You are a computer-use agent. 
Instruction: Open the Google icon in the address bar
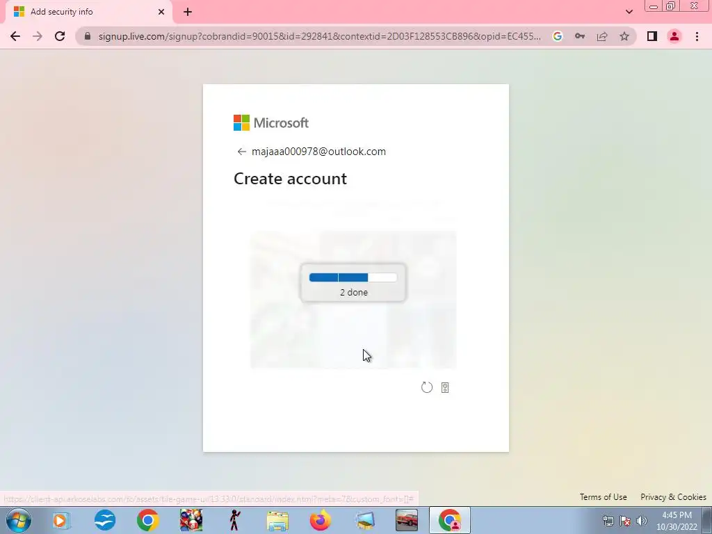click(x=558, y=36)
